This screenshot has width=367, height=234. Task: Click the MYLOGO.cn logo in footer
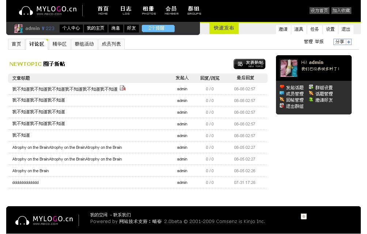tap(44, 220)
